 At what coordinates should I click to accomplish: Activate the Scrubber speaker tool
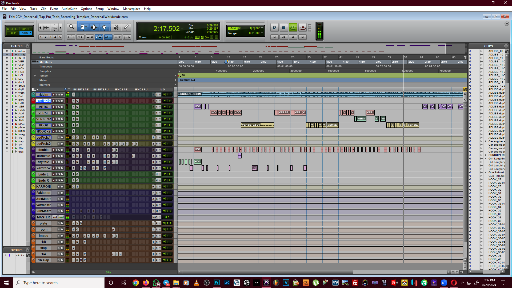tap(116, 27)
